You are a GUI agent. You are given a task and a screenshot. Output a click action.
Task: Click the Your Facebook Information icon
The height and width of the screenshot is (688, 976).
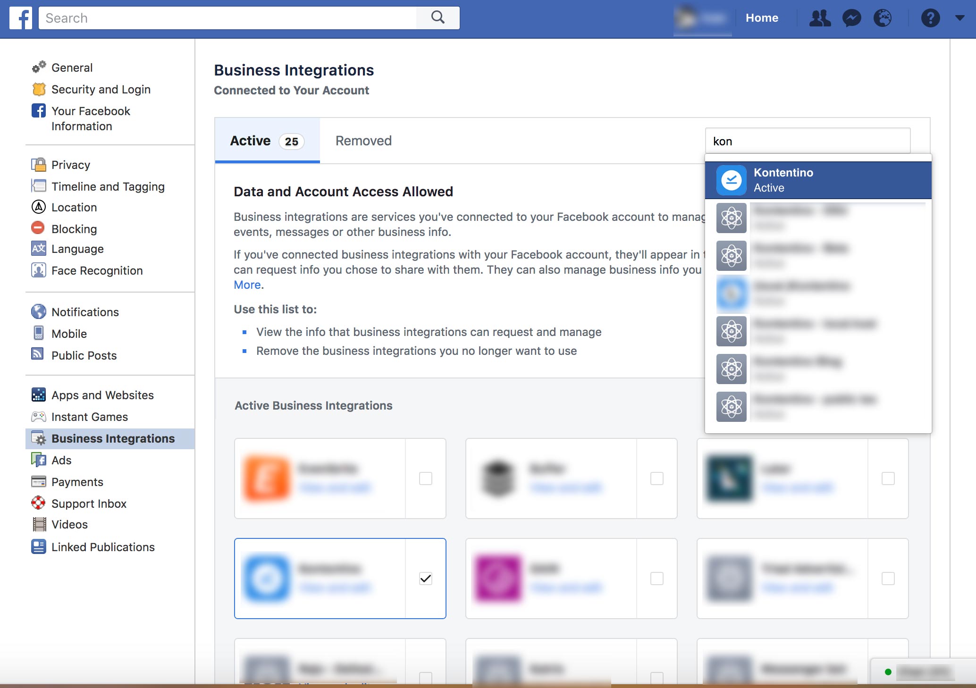click(39, 110)
